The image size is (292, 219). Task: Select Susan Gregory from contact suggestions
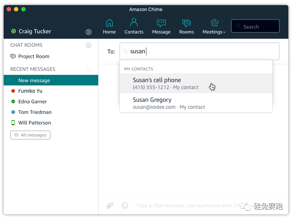(x=196, y=103)
